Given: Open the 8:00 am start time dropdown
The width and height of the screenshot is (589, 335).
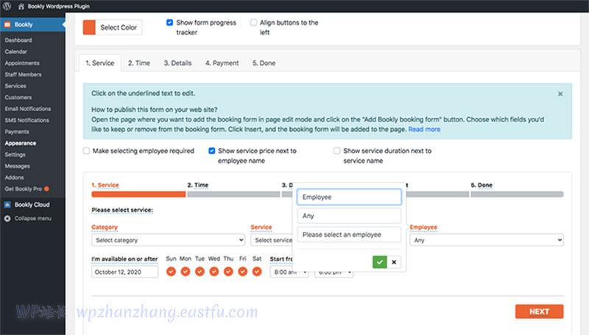Looking at the screenshot, I should click(x=289, y=272).
